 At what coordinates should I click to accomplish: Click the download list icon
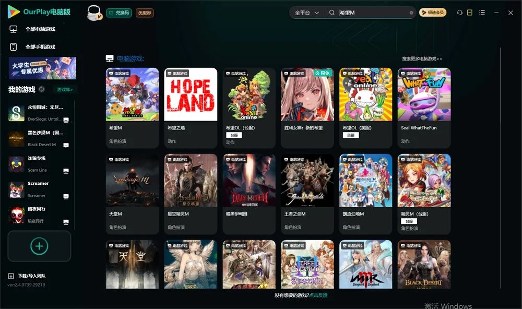click(x=11, y=276)
